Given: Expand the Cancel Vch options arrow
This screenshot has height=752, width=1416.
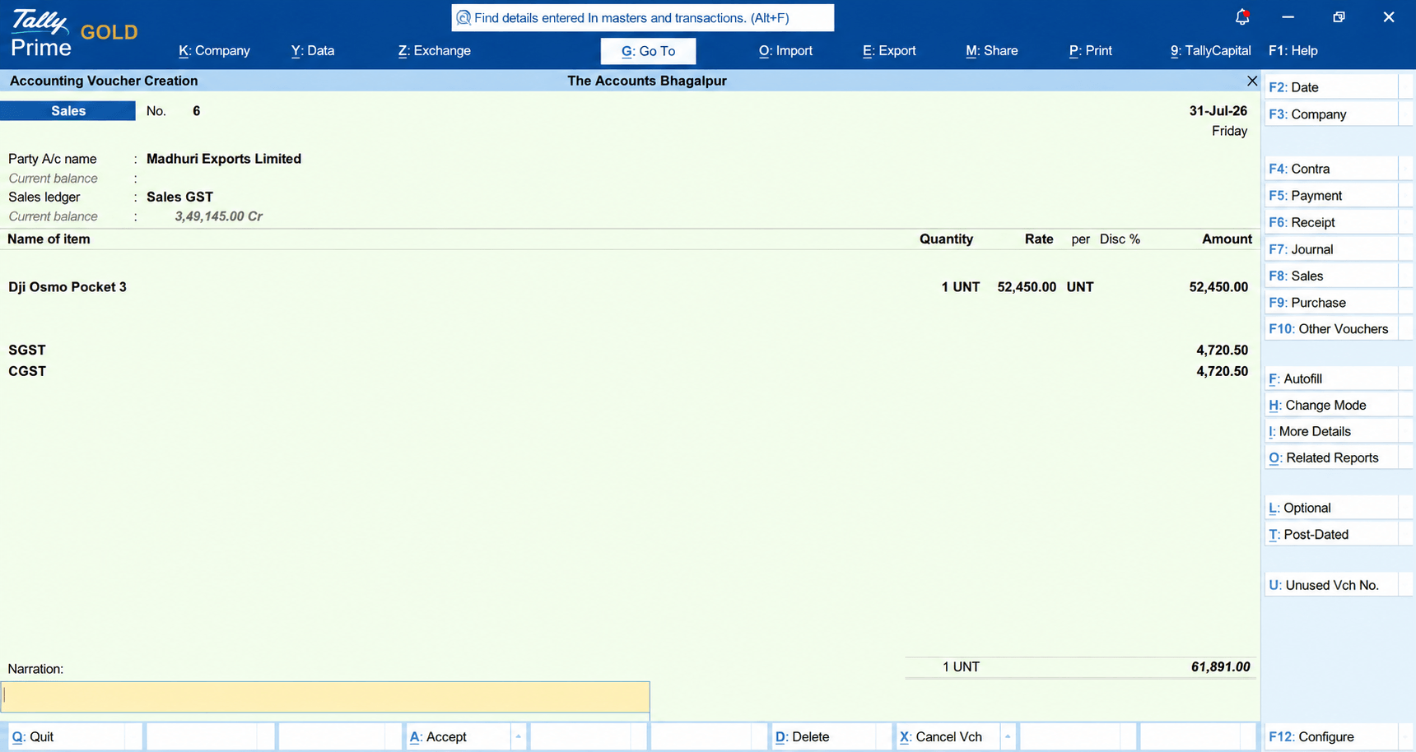Looking at the screenshot, I should click(1007, 736).
